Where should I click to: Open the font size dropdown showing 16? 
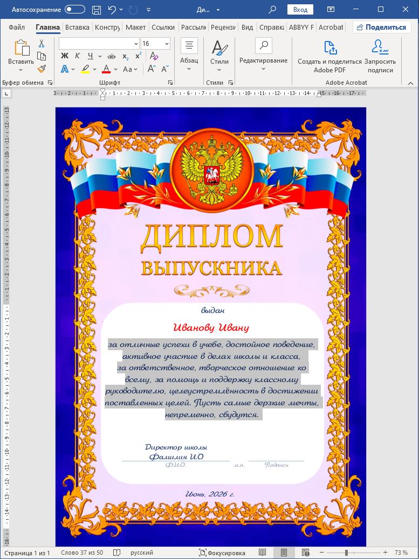[x=167, y=44]
